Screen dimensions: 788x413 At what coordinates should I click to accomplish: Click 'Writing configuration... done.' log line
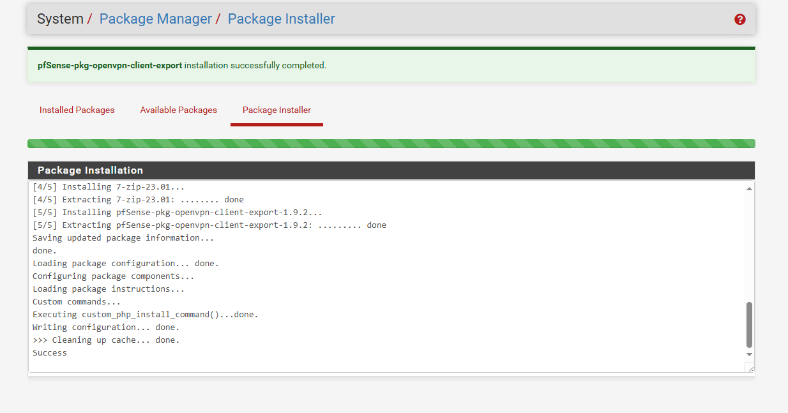(106, 327)
